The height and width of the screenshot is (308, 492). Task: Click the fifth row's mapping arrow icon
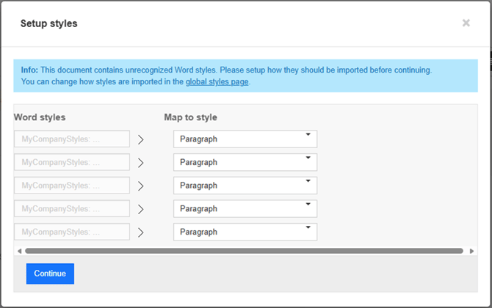click(x=141, y=232)
